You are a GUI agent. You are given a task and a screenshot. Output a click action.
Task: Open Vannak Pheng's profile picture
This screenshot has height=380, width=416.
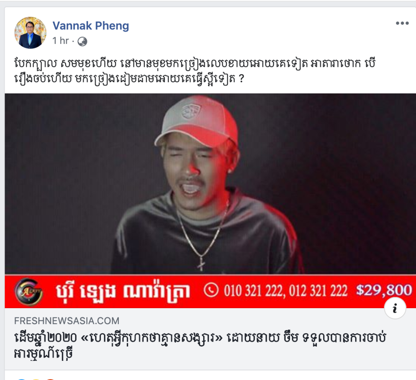[x=30, y=33]
